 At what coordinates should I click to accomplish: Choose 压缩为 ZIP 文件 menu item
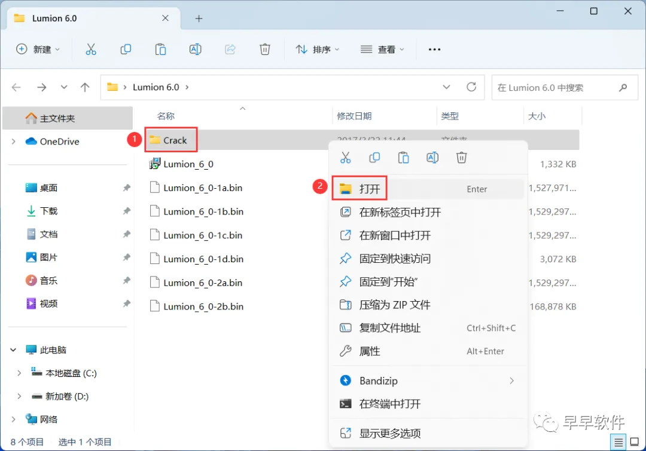tap(428, 305)
